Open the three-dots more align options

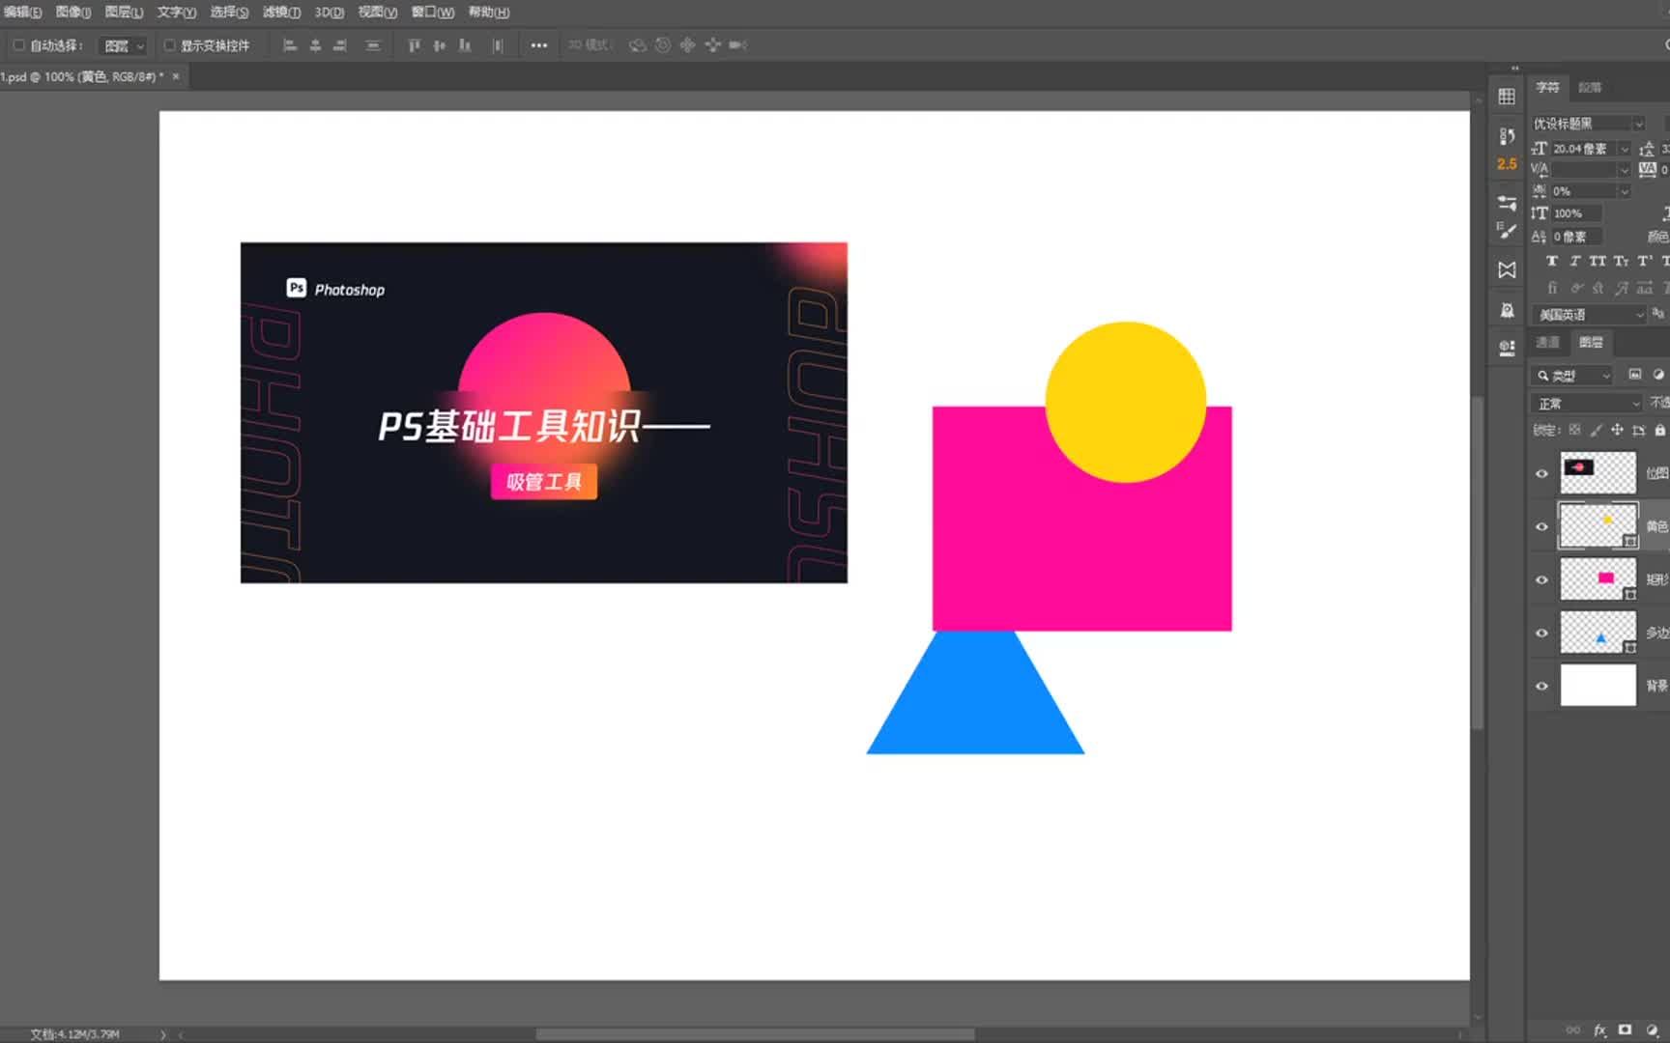539,45
